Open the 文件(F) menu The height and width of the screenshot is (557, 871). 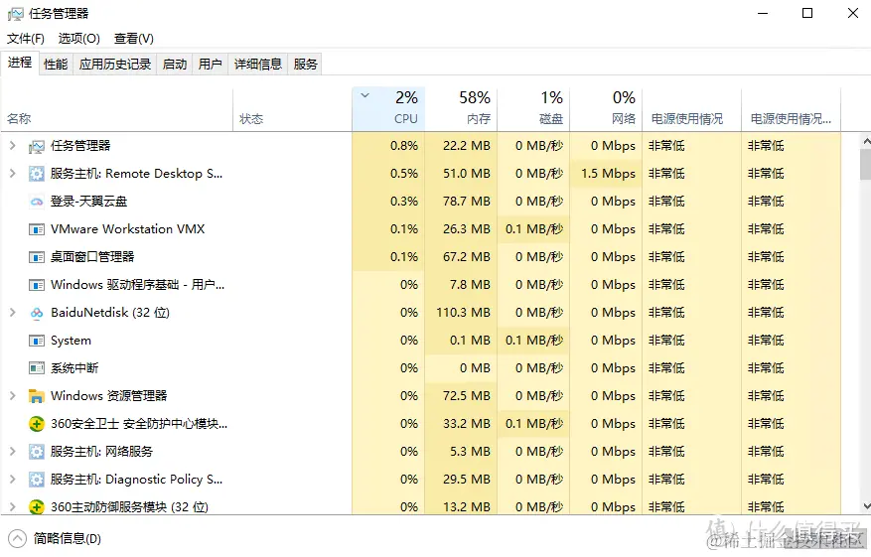click(26, 39)
